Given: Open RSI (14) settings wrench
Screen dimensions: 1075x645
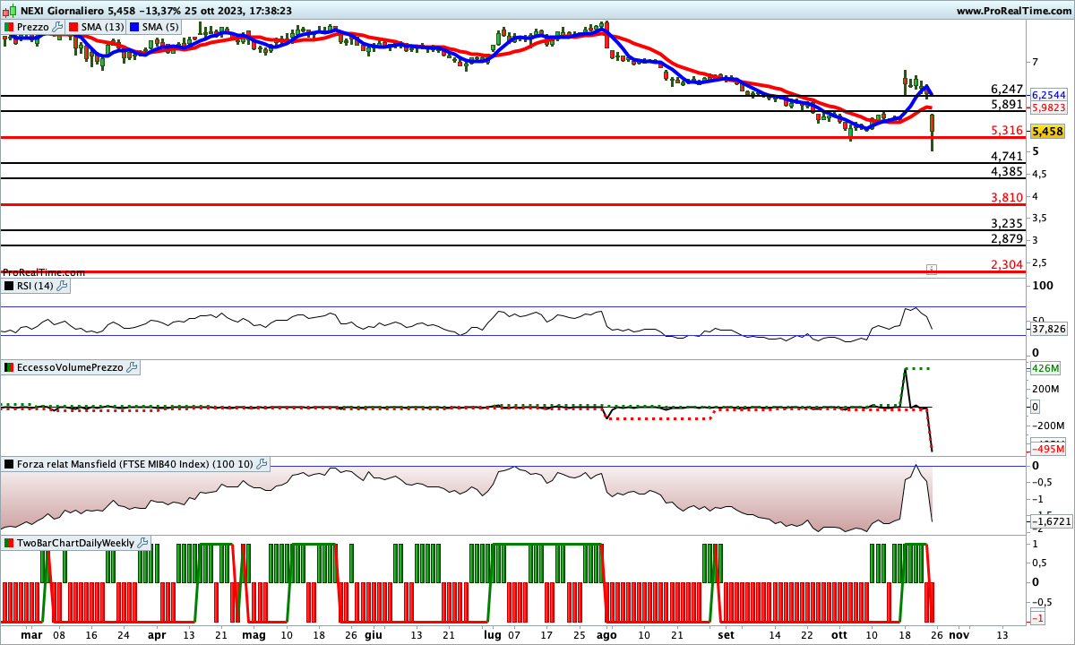Looking at the screenshot, I should tap(62, 286).
